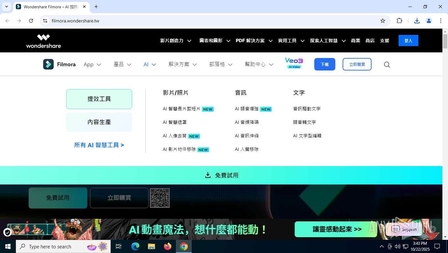Open Chrome extensions puzzle icon
This screenshot has height=253, width=448.
point(400,21)
